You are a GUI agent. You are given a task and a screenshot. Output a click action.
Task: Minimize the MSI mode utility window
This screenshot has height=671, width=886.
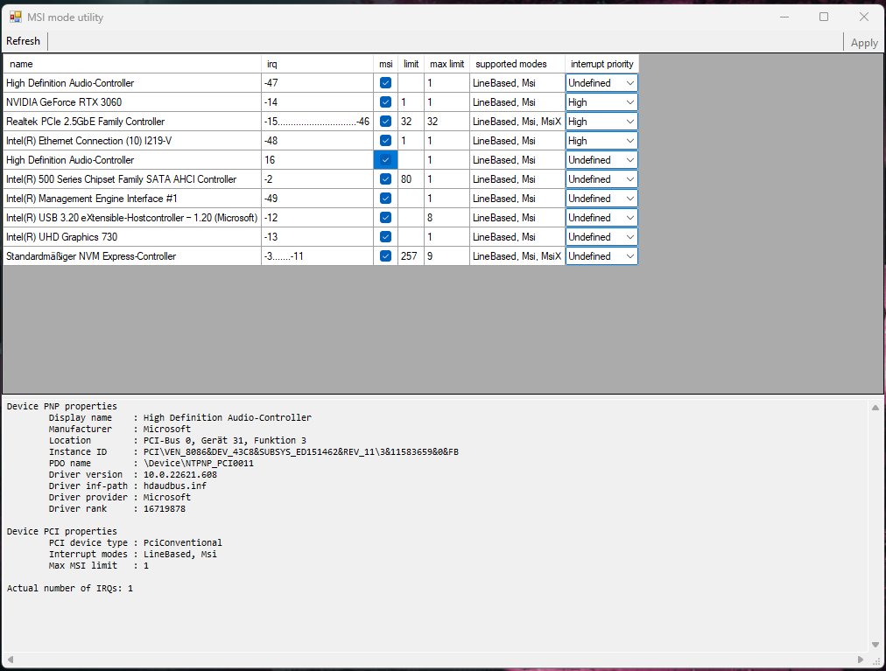point(784,17)
